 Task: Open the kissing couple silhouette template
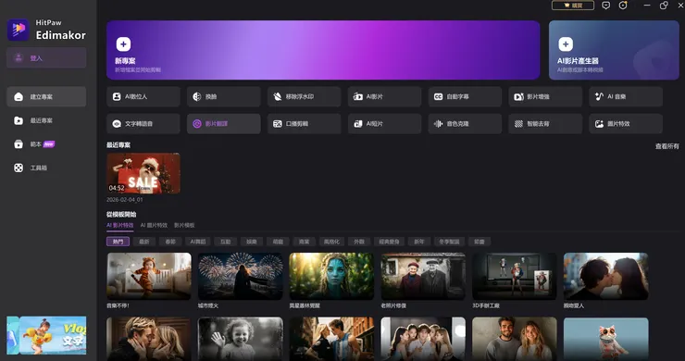coord(606,276)
